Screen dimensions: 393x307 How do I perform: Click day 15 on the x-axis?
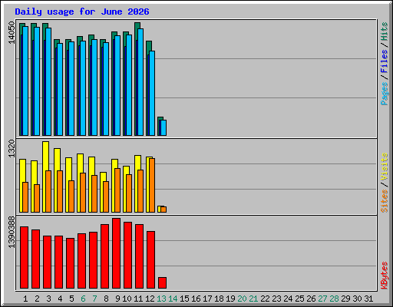coord(184,299)
